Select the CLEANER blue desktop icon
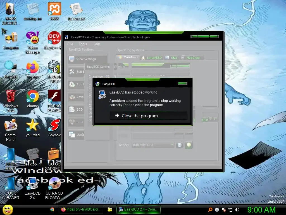Viewport: 286px width, 215px height. (x=11, y=188)
